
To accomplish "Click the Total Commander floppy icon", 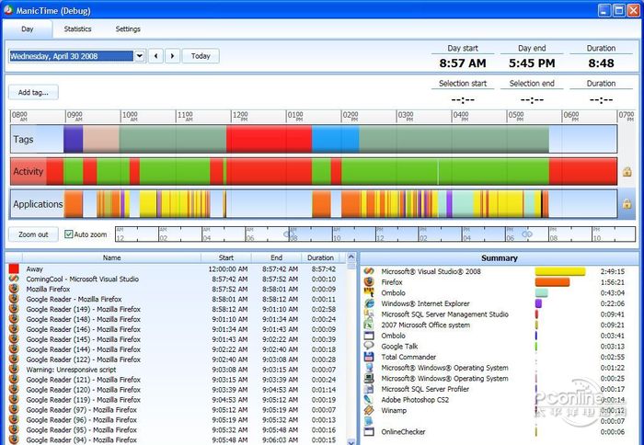I will click(x=369, y=357).
